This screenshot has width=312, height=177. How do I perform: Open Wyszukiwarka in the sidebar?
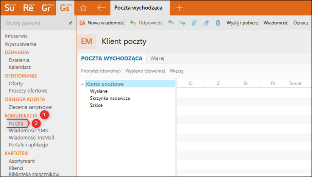point(21,44)
